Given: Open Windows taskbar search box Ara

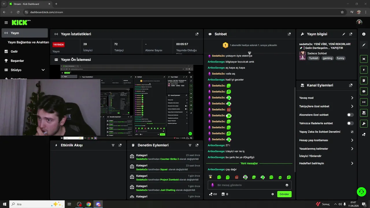Looking at the screenshot, I should point(37,204).
